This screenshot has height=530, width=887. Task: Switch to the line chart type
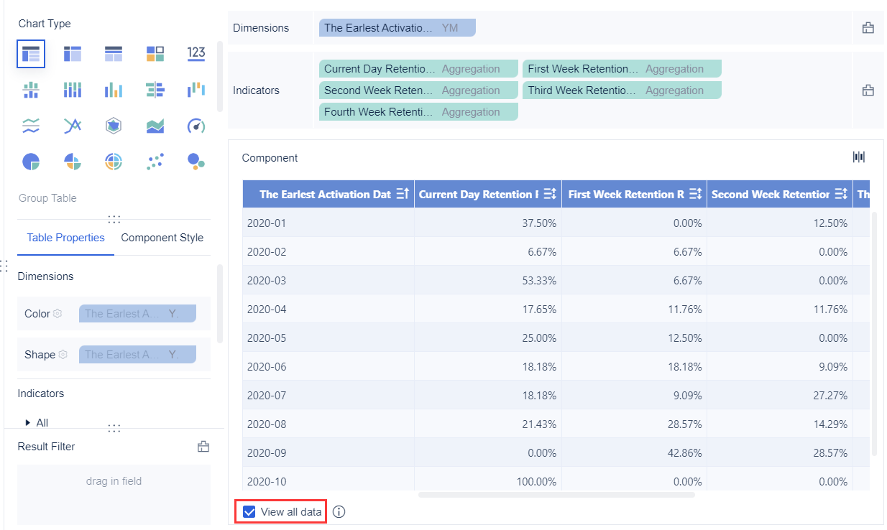[x=73, y=125]
